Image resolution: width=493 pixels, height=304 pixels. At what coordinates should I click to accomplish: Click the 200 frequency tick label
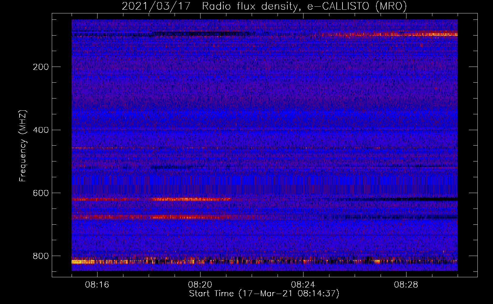tap(41, 67)
